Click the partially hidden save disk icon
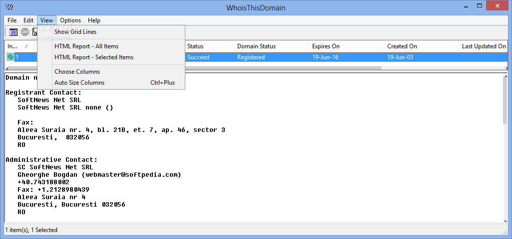512x239 pixels. (x=34, y=32)
